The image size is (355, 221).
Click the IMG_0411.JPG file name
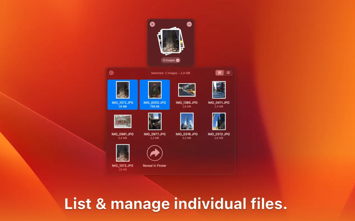219,103
